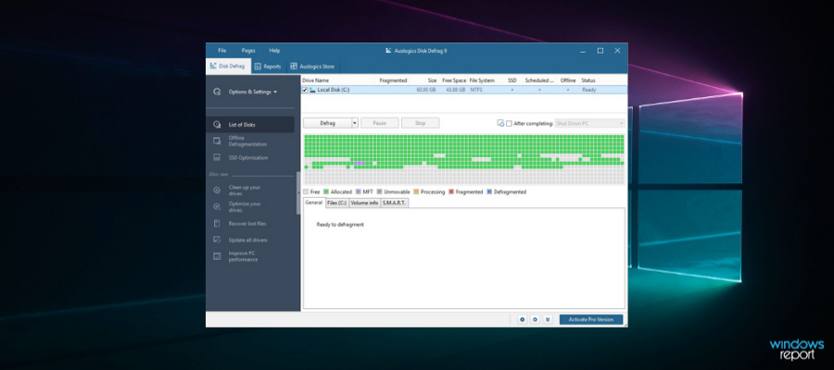Screen dimensions: 834x370
Task: Uncheck the Local Disk (C:) checkbox
Action: pyautogui.click(x=306, y=90)
